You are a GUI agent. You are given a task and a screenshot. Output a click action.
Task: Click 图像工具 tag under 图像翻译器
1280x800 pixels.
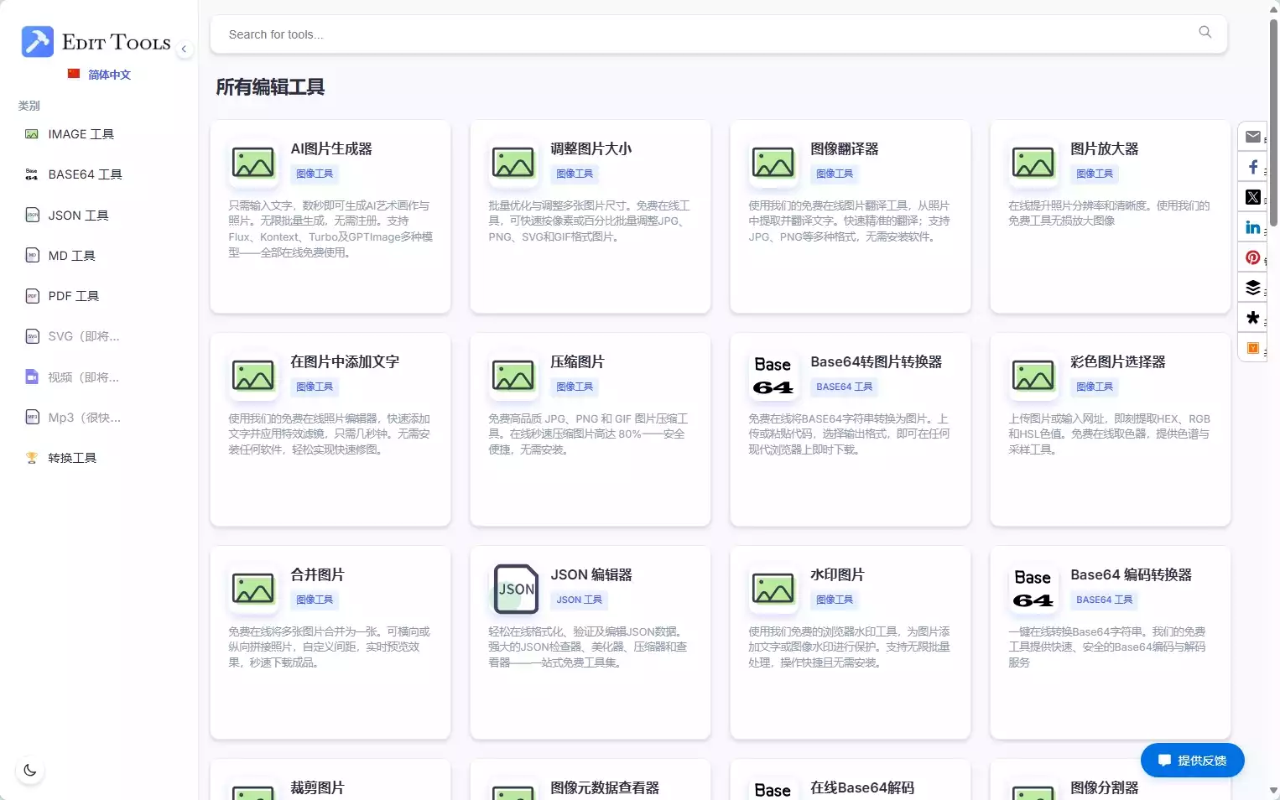pos(835,174)
